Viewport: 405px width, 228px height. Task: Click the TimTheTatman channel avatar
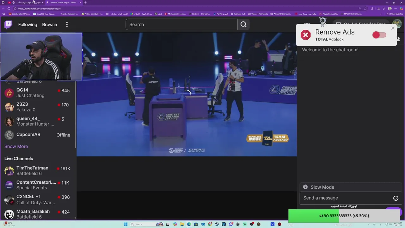pos(9,171)
